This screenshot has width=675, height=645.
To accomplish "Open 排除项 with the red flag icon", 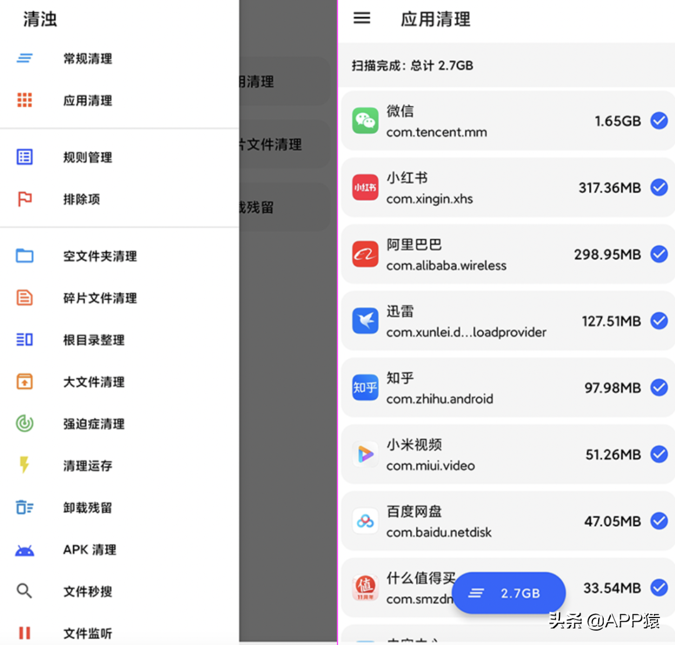I will [24, 199].
